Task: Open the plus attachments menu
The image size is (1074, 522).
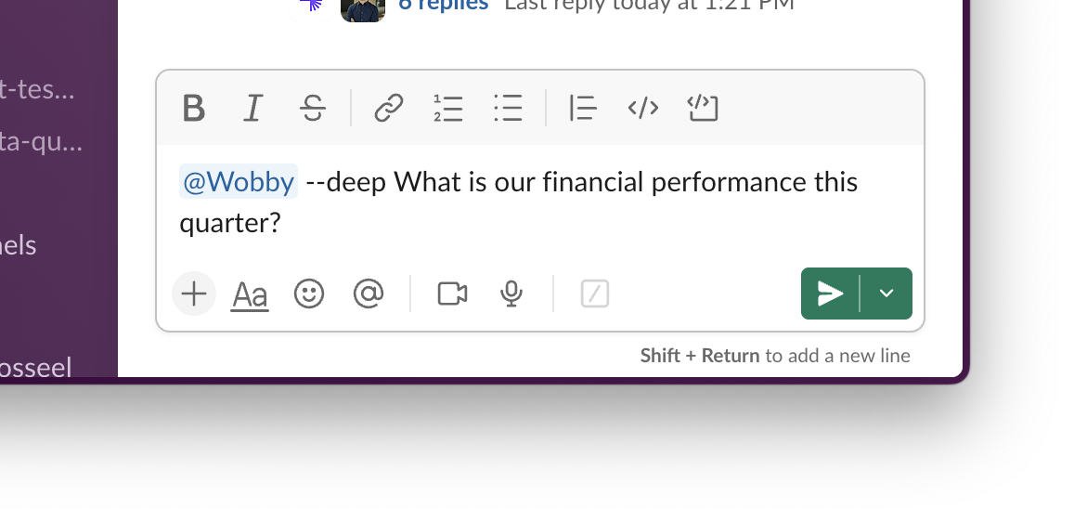Action: pos(194,294)
